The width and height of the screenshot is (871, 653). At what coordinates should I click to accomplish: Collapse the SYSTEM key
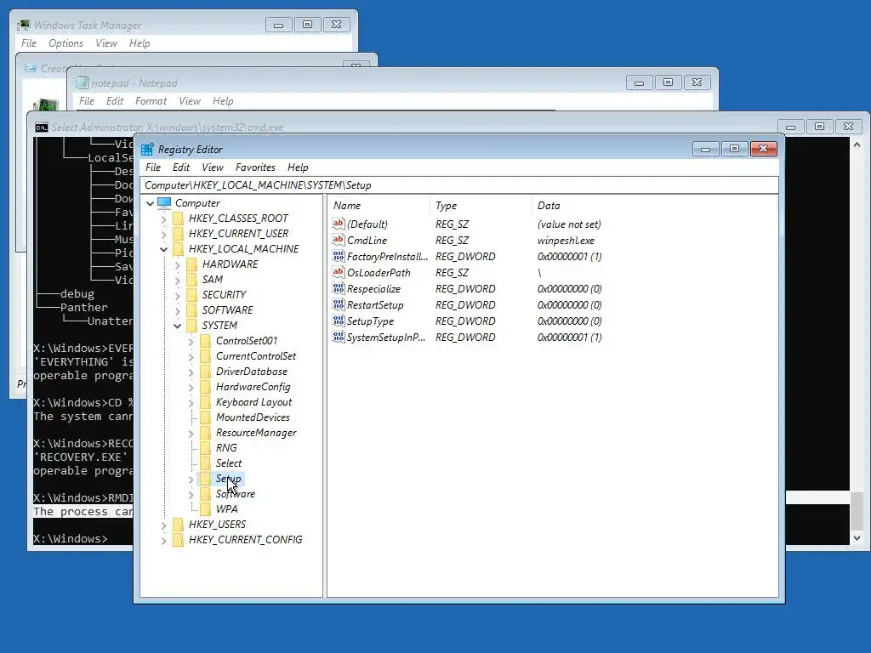tap(177, 326)
